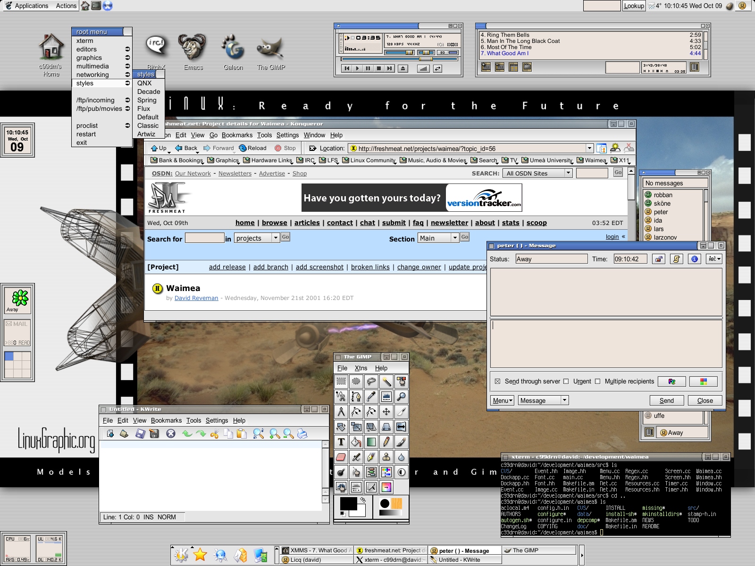The height and width of the screenshot is (566, 755).
Task: Toggle XMMS shuffle button
Action: pyautogui.click(x=424, y=68)
